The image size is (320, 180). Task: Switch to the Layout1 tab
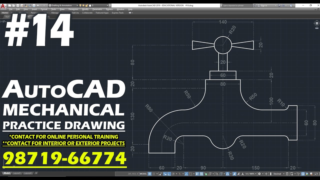tap(17, 173)
